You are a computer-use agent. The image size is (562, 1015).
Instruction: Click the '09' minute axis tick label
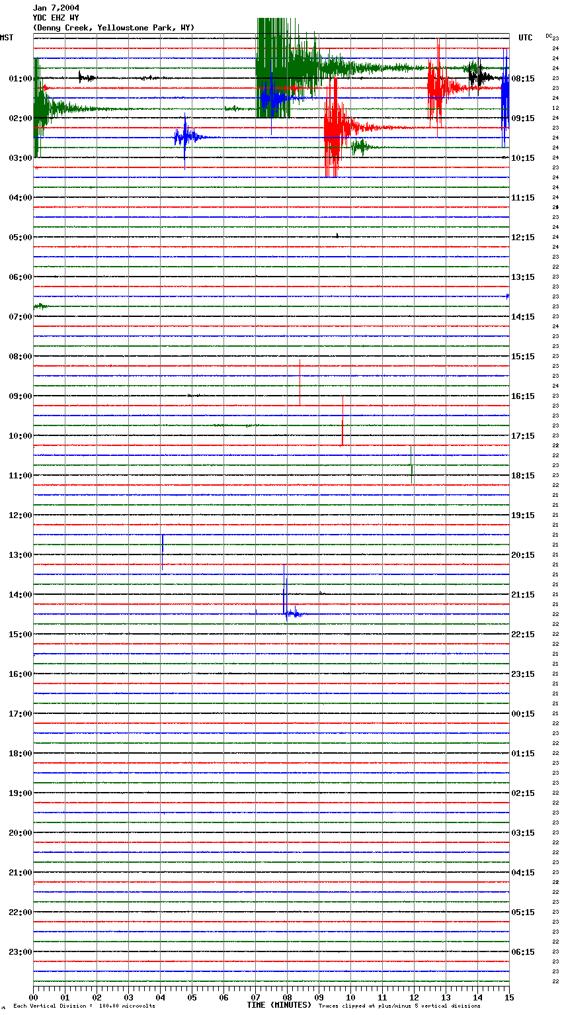[319, 997]
